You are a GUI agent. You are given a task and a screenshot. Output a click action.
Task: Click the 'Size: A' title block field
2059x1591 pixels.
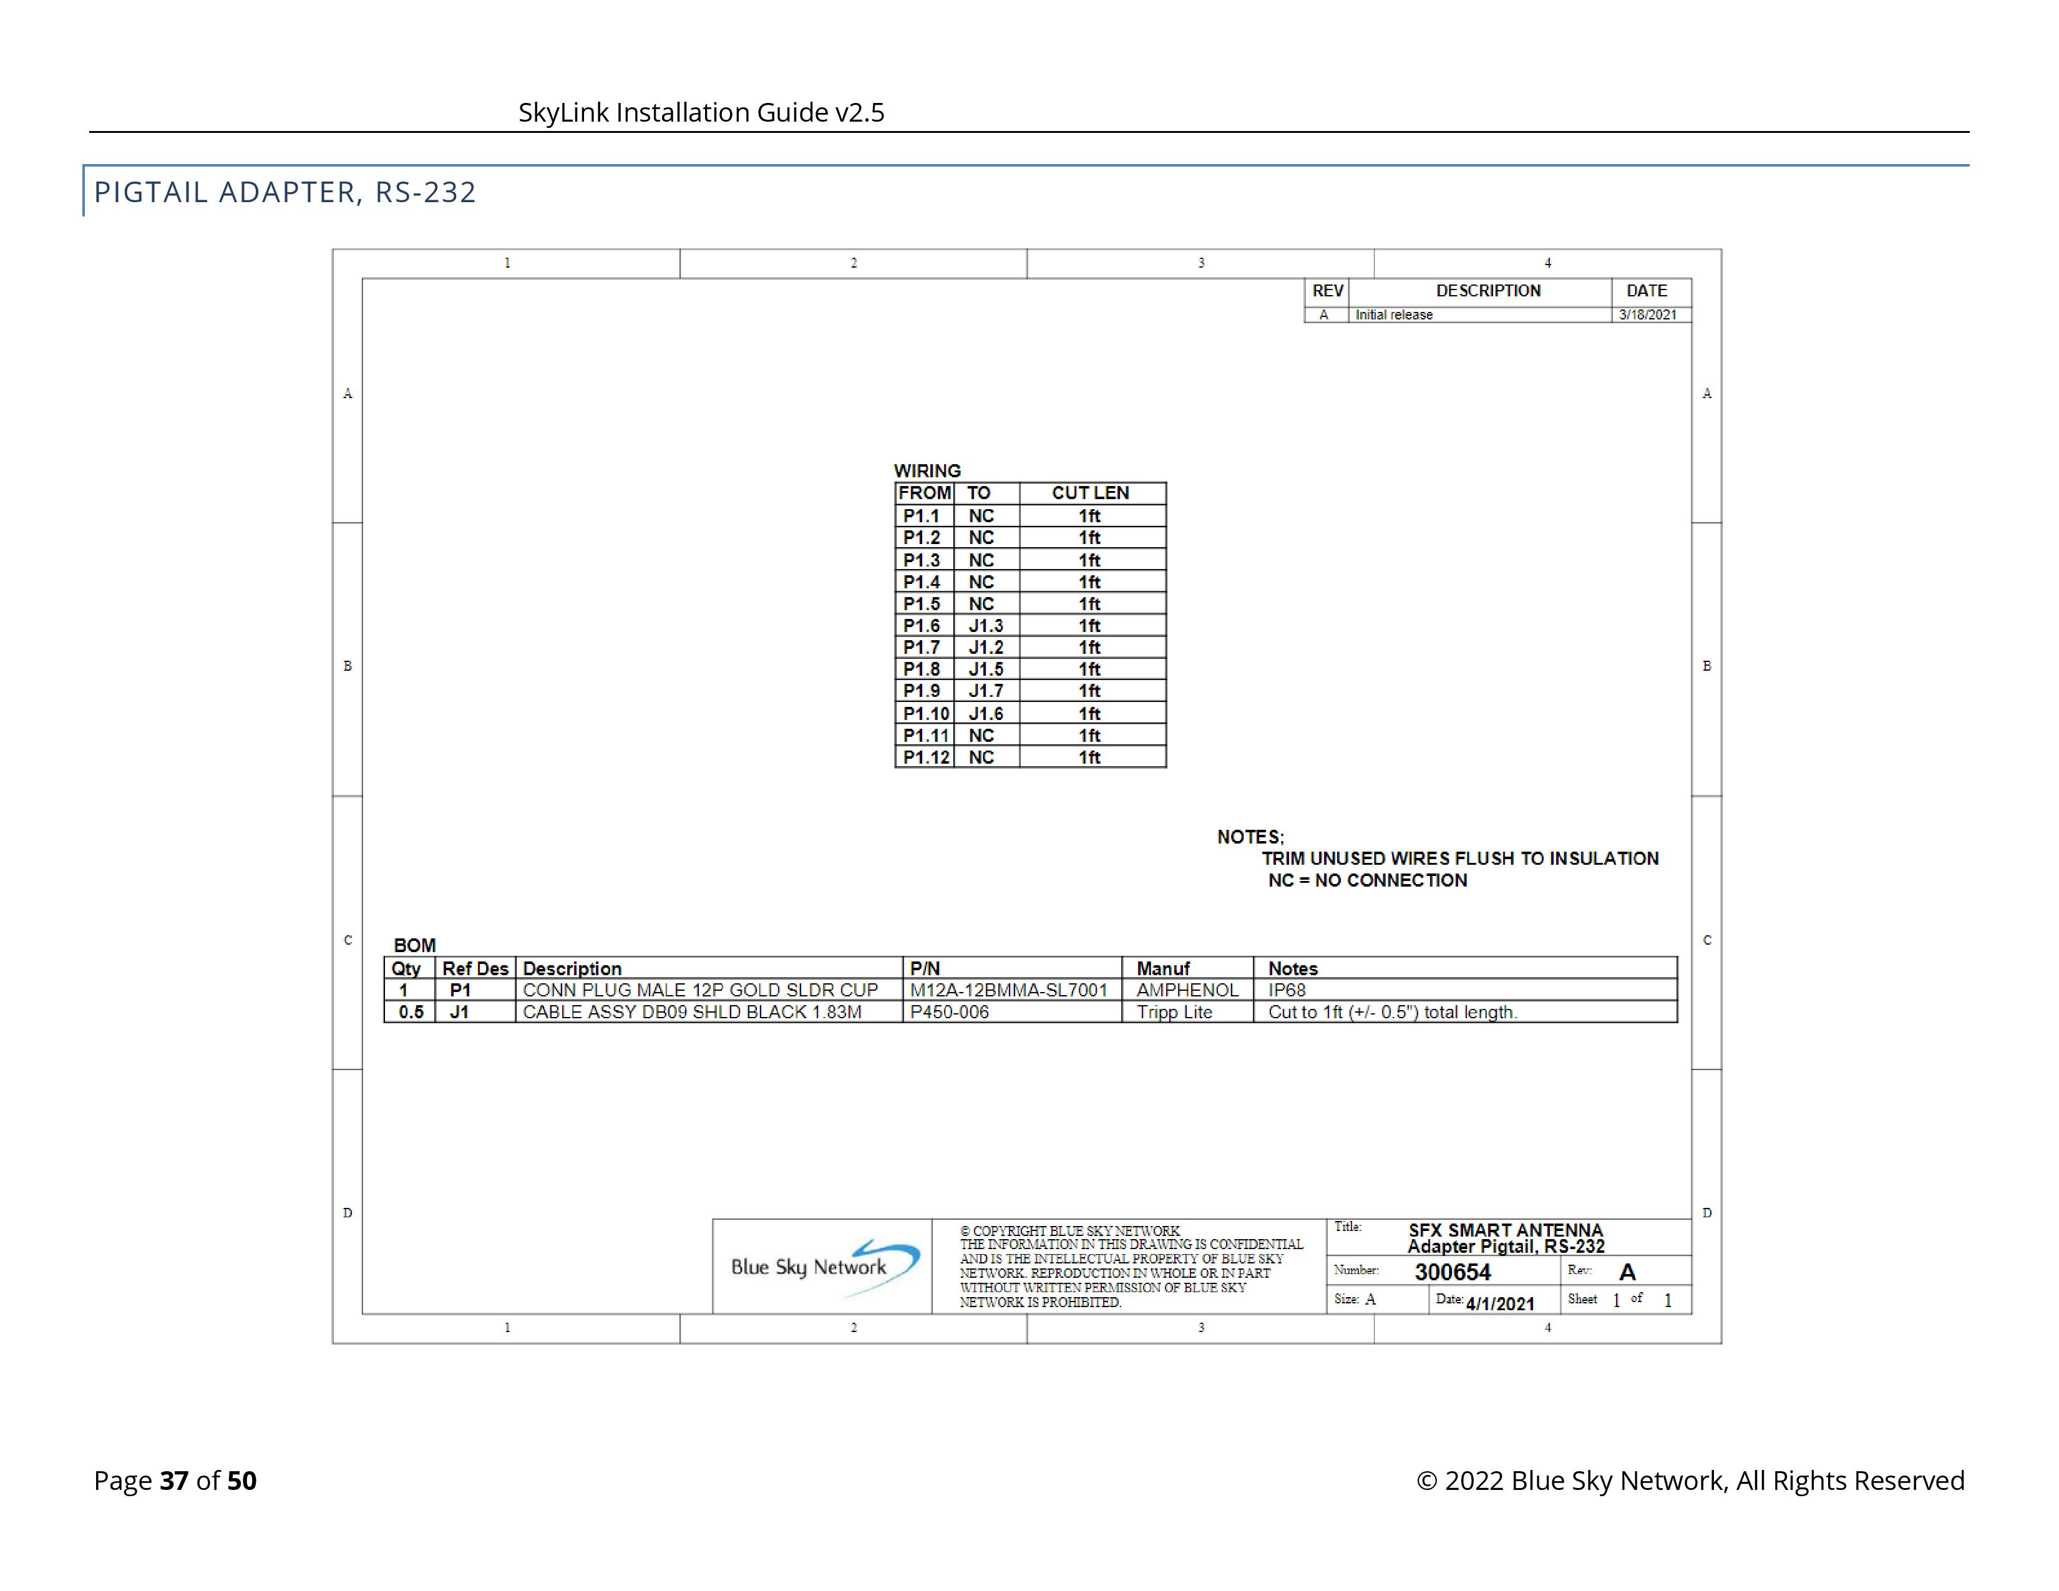click(x=1355, y=1300)
